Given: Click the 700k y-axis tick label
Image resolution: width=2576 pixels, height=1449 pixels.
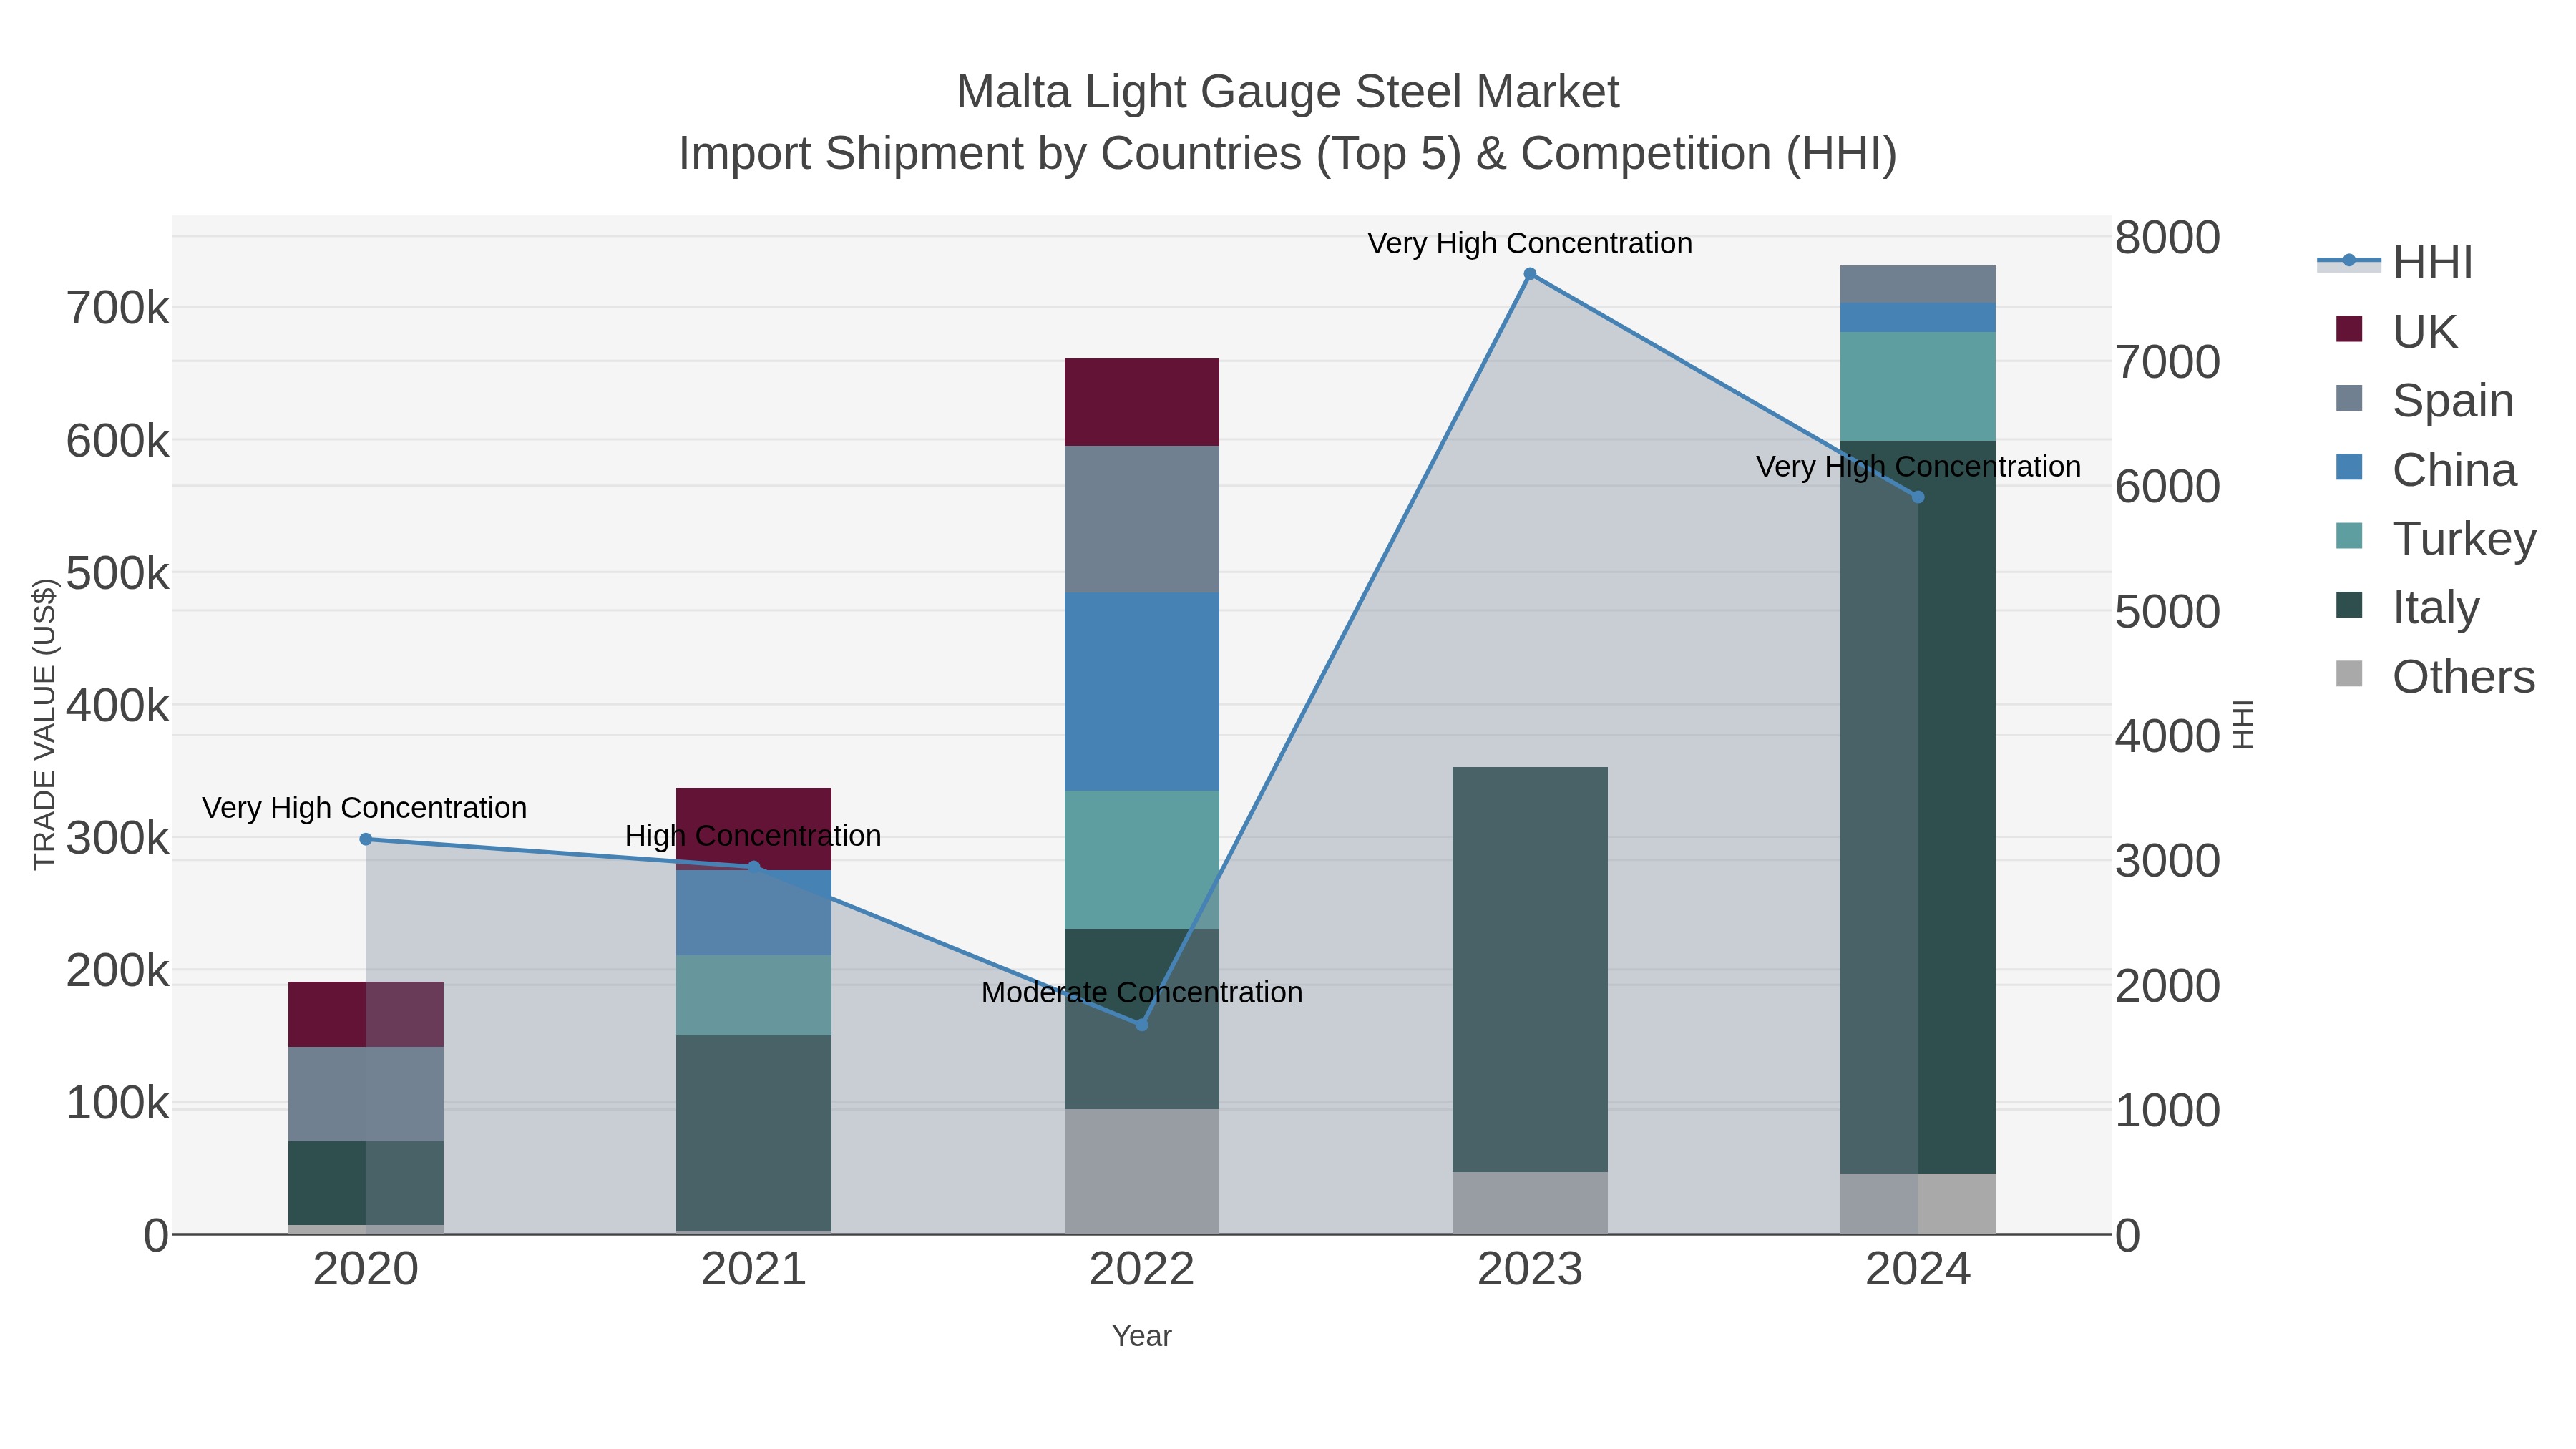Looking at the screenshot, I should coord(118,308).
